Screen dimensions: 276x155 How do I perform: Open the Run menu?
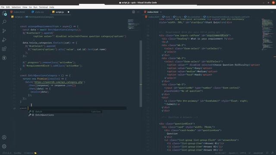(x=35, y=7)
